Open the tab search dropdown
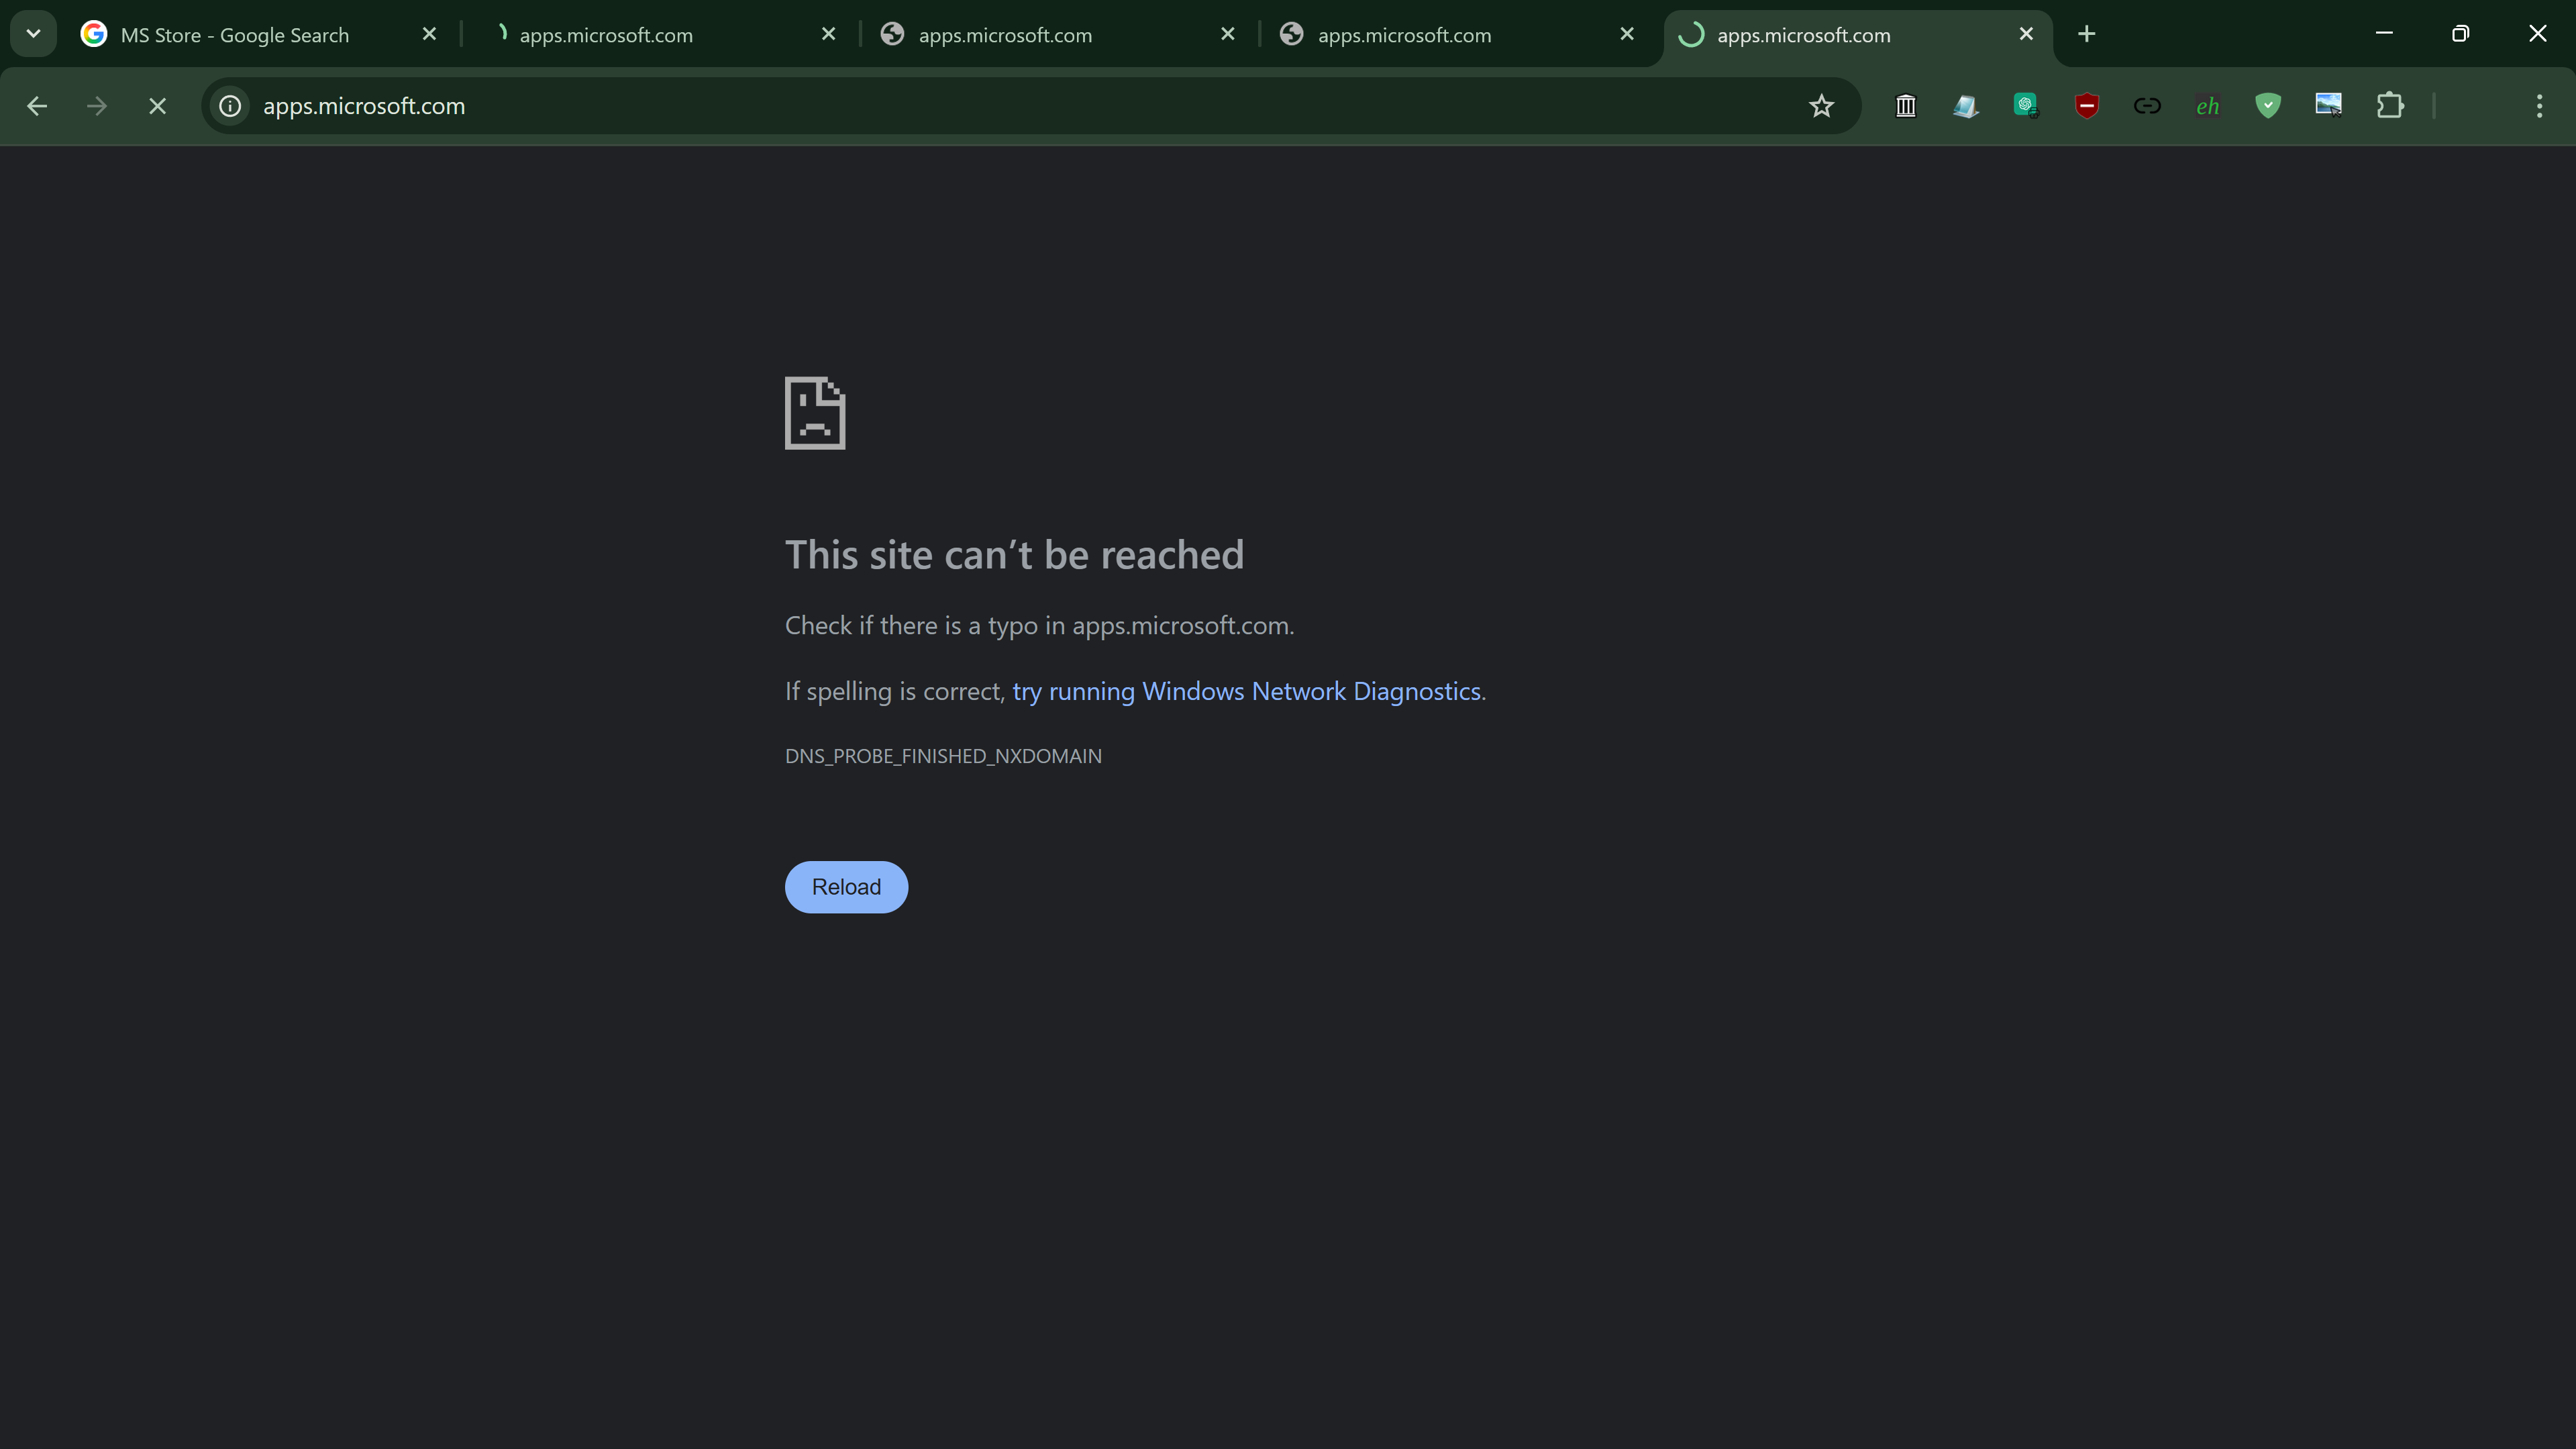Image resolution: width=2576 pixels, height=1449 pixels. [x=33, y=33]
